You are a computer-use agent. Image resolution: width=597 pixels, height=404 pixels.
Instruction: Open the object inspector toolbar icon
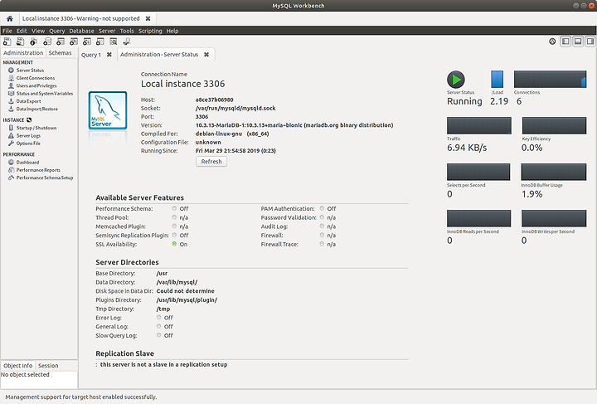(33, 41)
